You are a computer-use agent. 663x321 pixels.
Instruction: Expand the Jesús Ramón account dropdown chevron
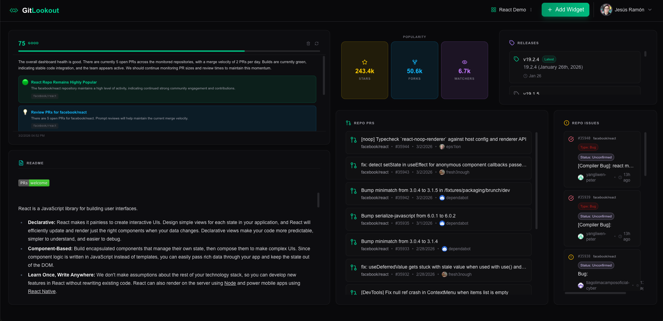pos(650,10)
